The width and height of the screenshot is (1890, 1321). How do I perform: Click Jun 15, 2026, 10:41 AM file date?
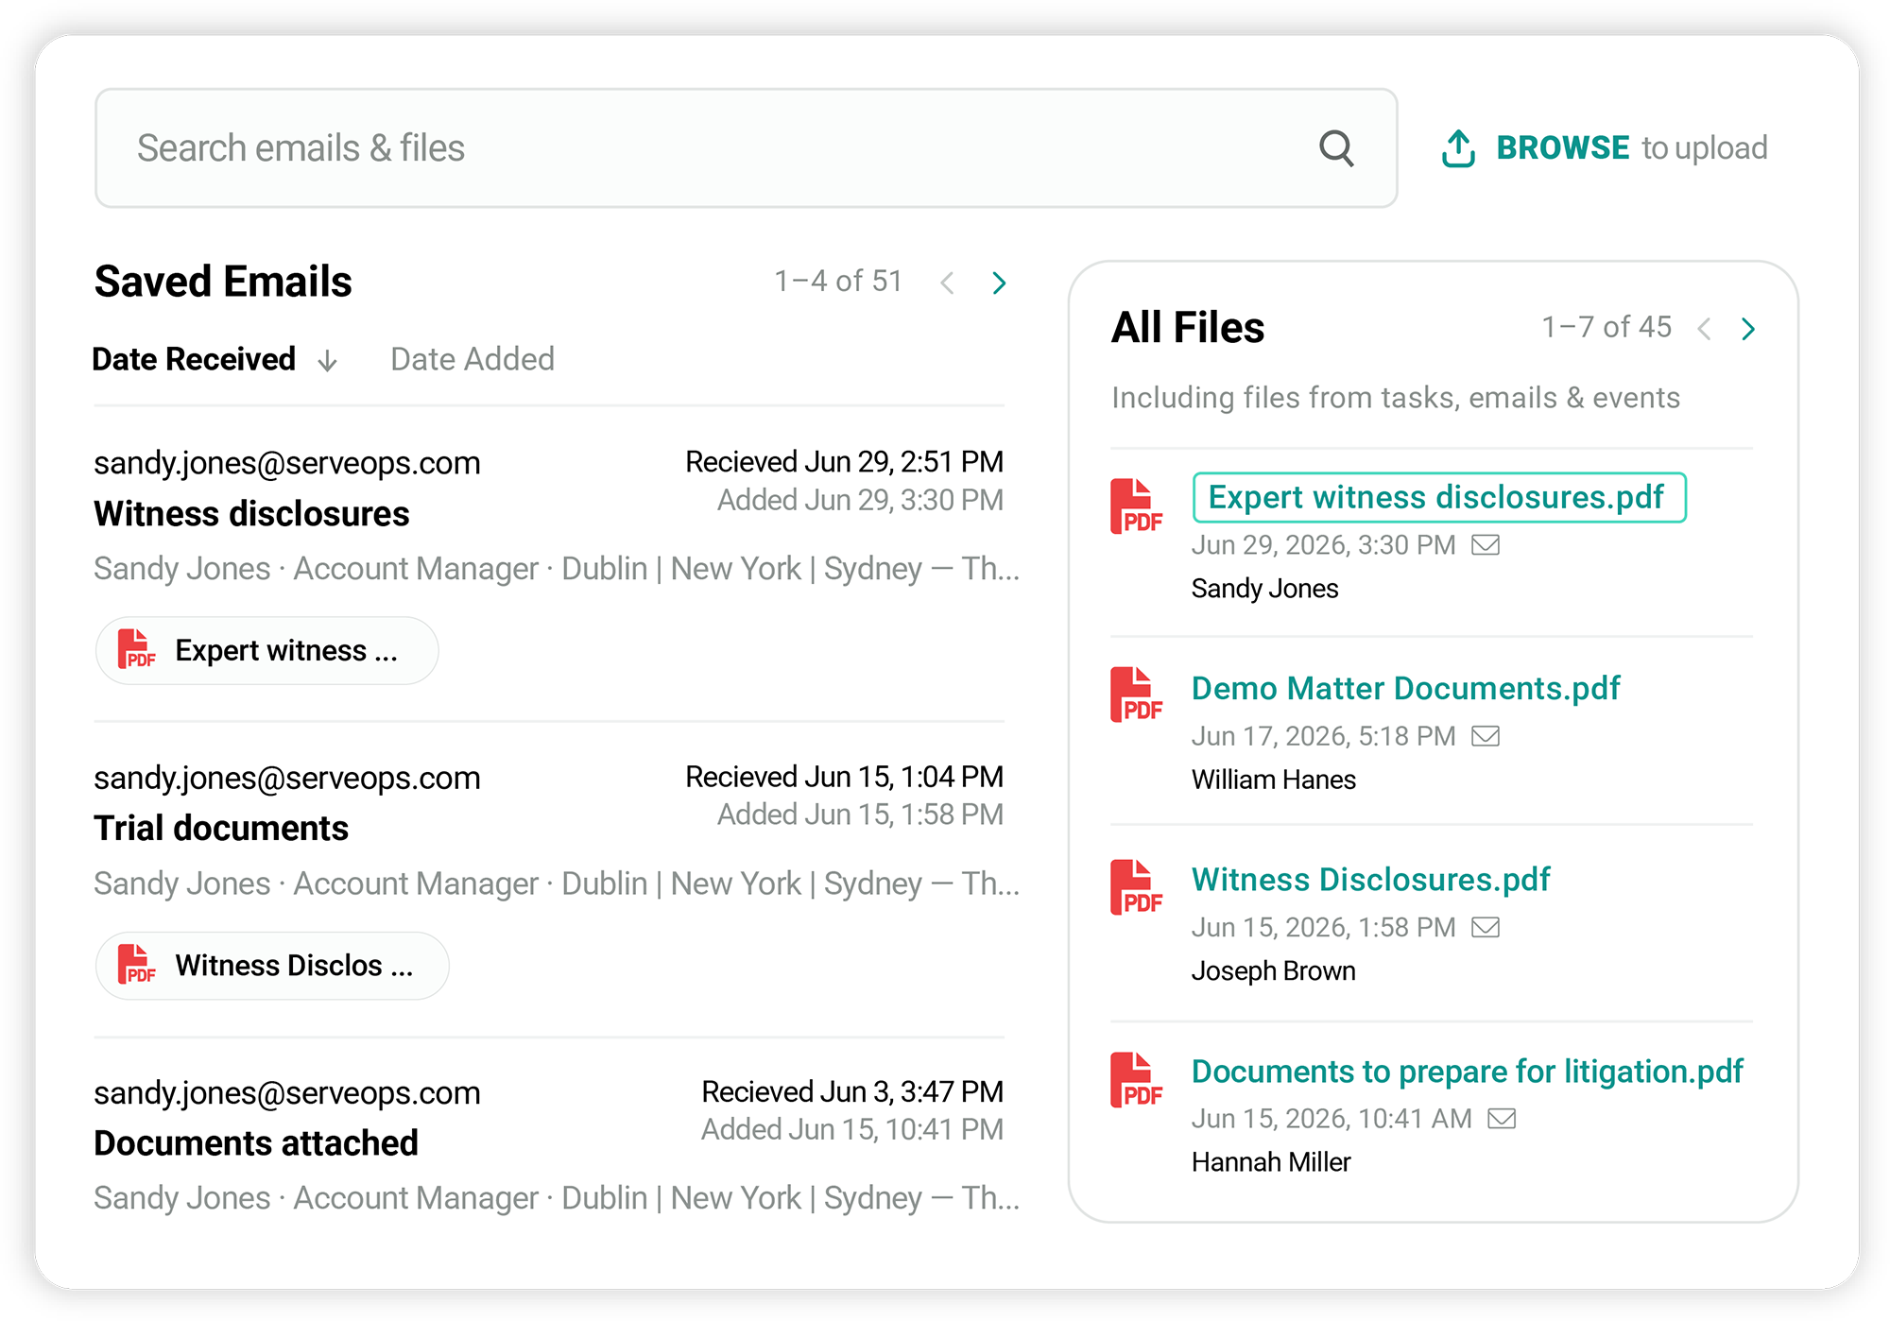[1332, 1119]
